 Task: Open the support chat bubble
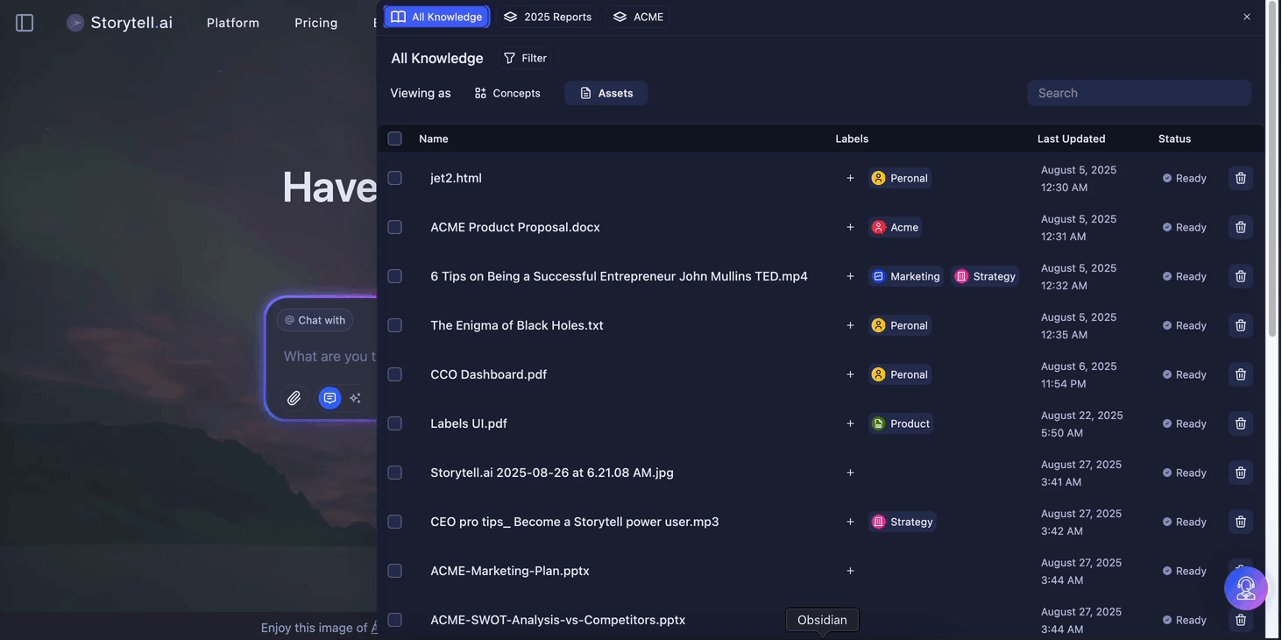point(1246,587)
